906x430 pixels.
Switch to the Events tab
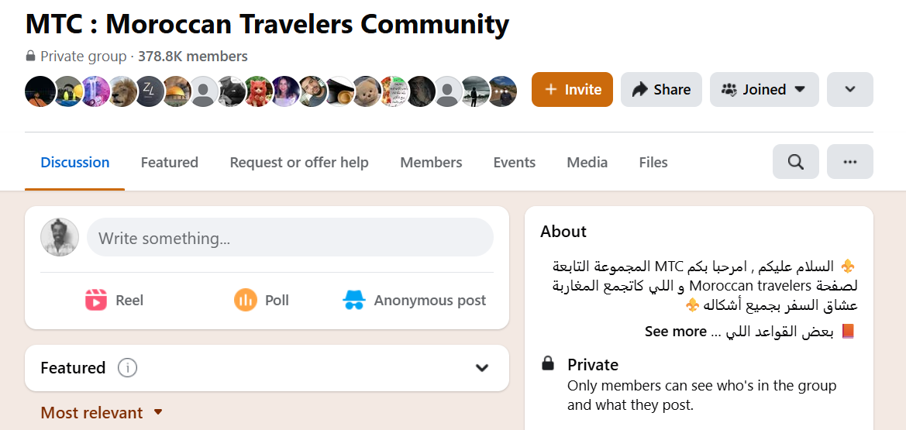pyautogui.click(x=515, y=162)
